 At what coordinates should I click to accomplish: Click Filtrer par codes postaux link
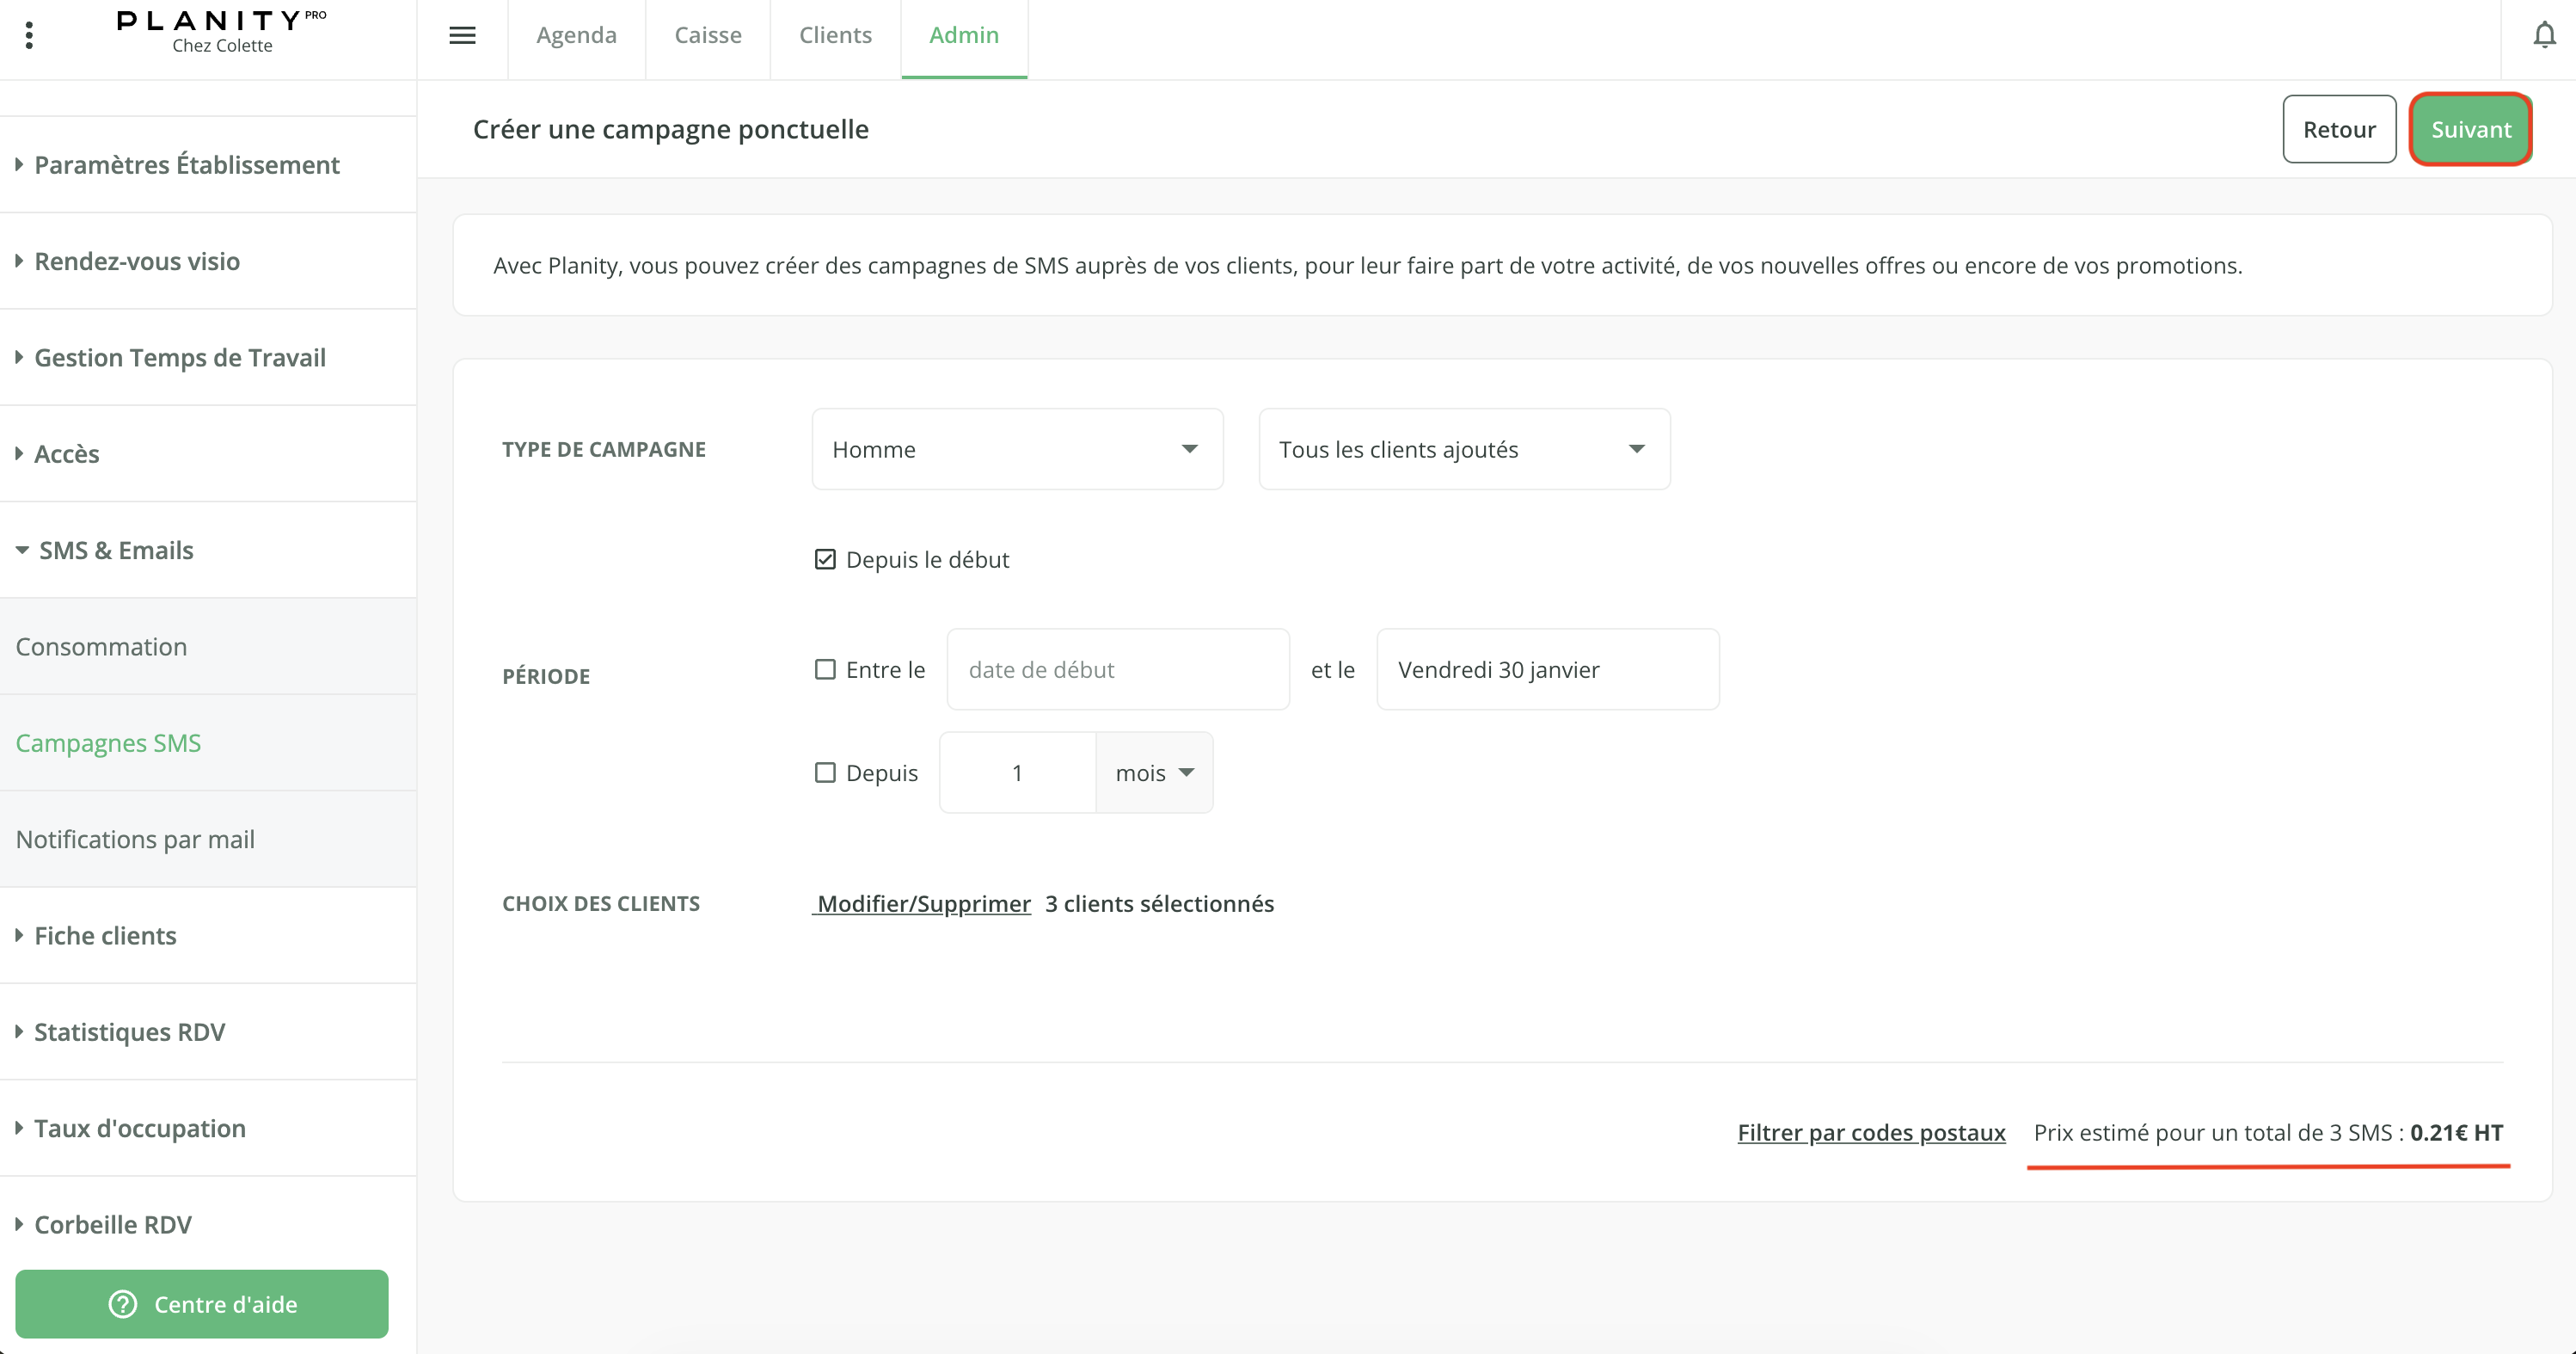pos(1871,1133)
